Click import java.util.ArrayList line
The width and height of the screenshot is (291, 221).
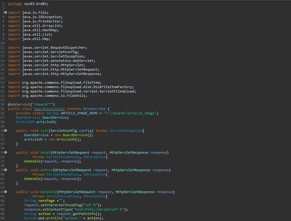(35, 26)
